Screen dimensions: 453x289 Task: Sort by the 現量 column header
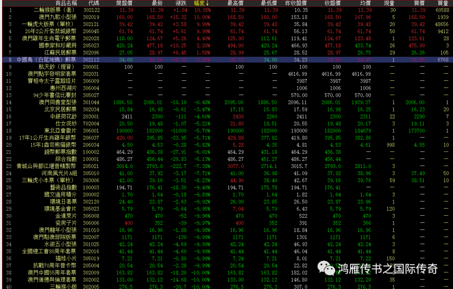click(x=389, y=3)
